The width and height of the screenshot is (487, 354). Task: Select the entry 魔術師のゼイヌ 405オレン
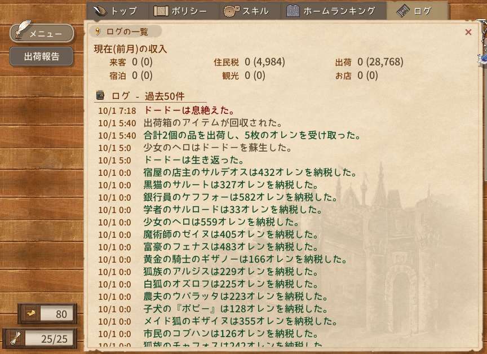coord(231,234)
